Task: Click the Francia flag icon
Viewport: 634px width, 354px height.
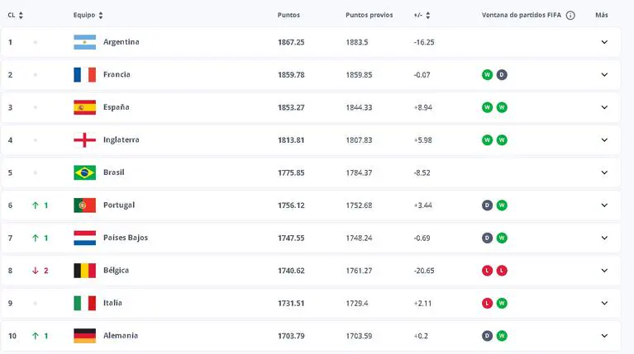Action: pos(84,74)
